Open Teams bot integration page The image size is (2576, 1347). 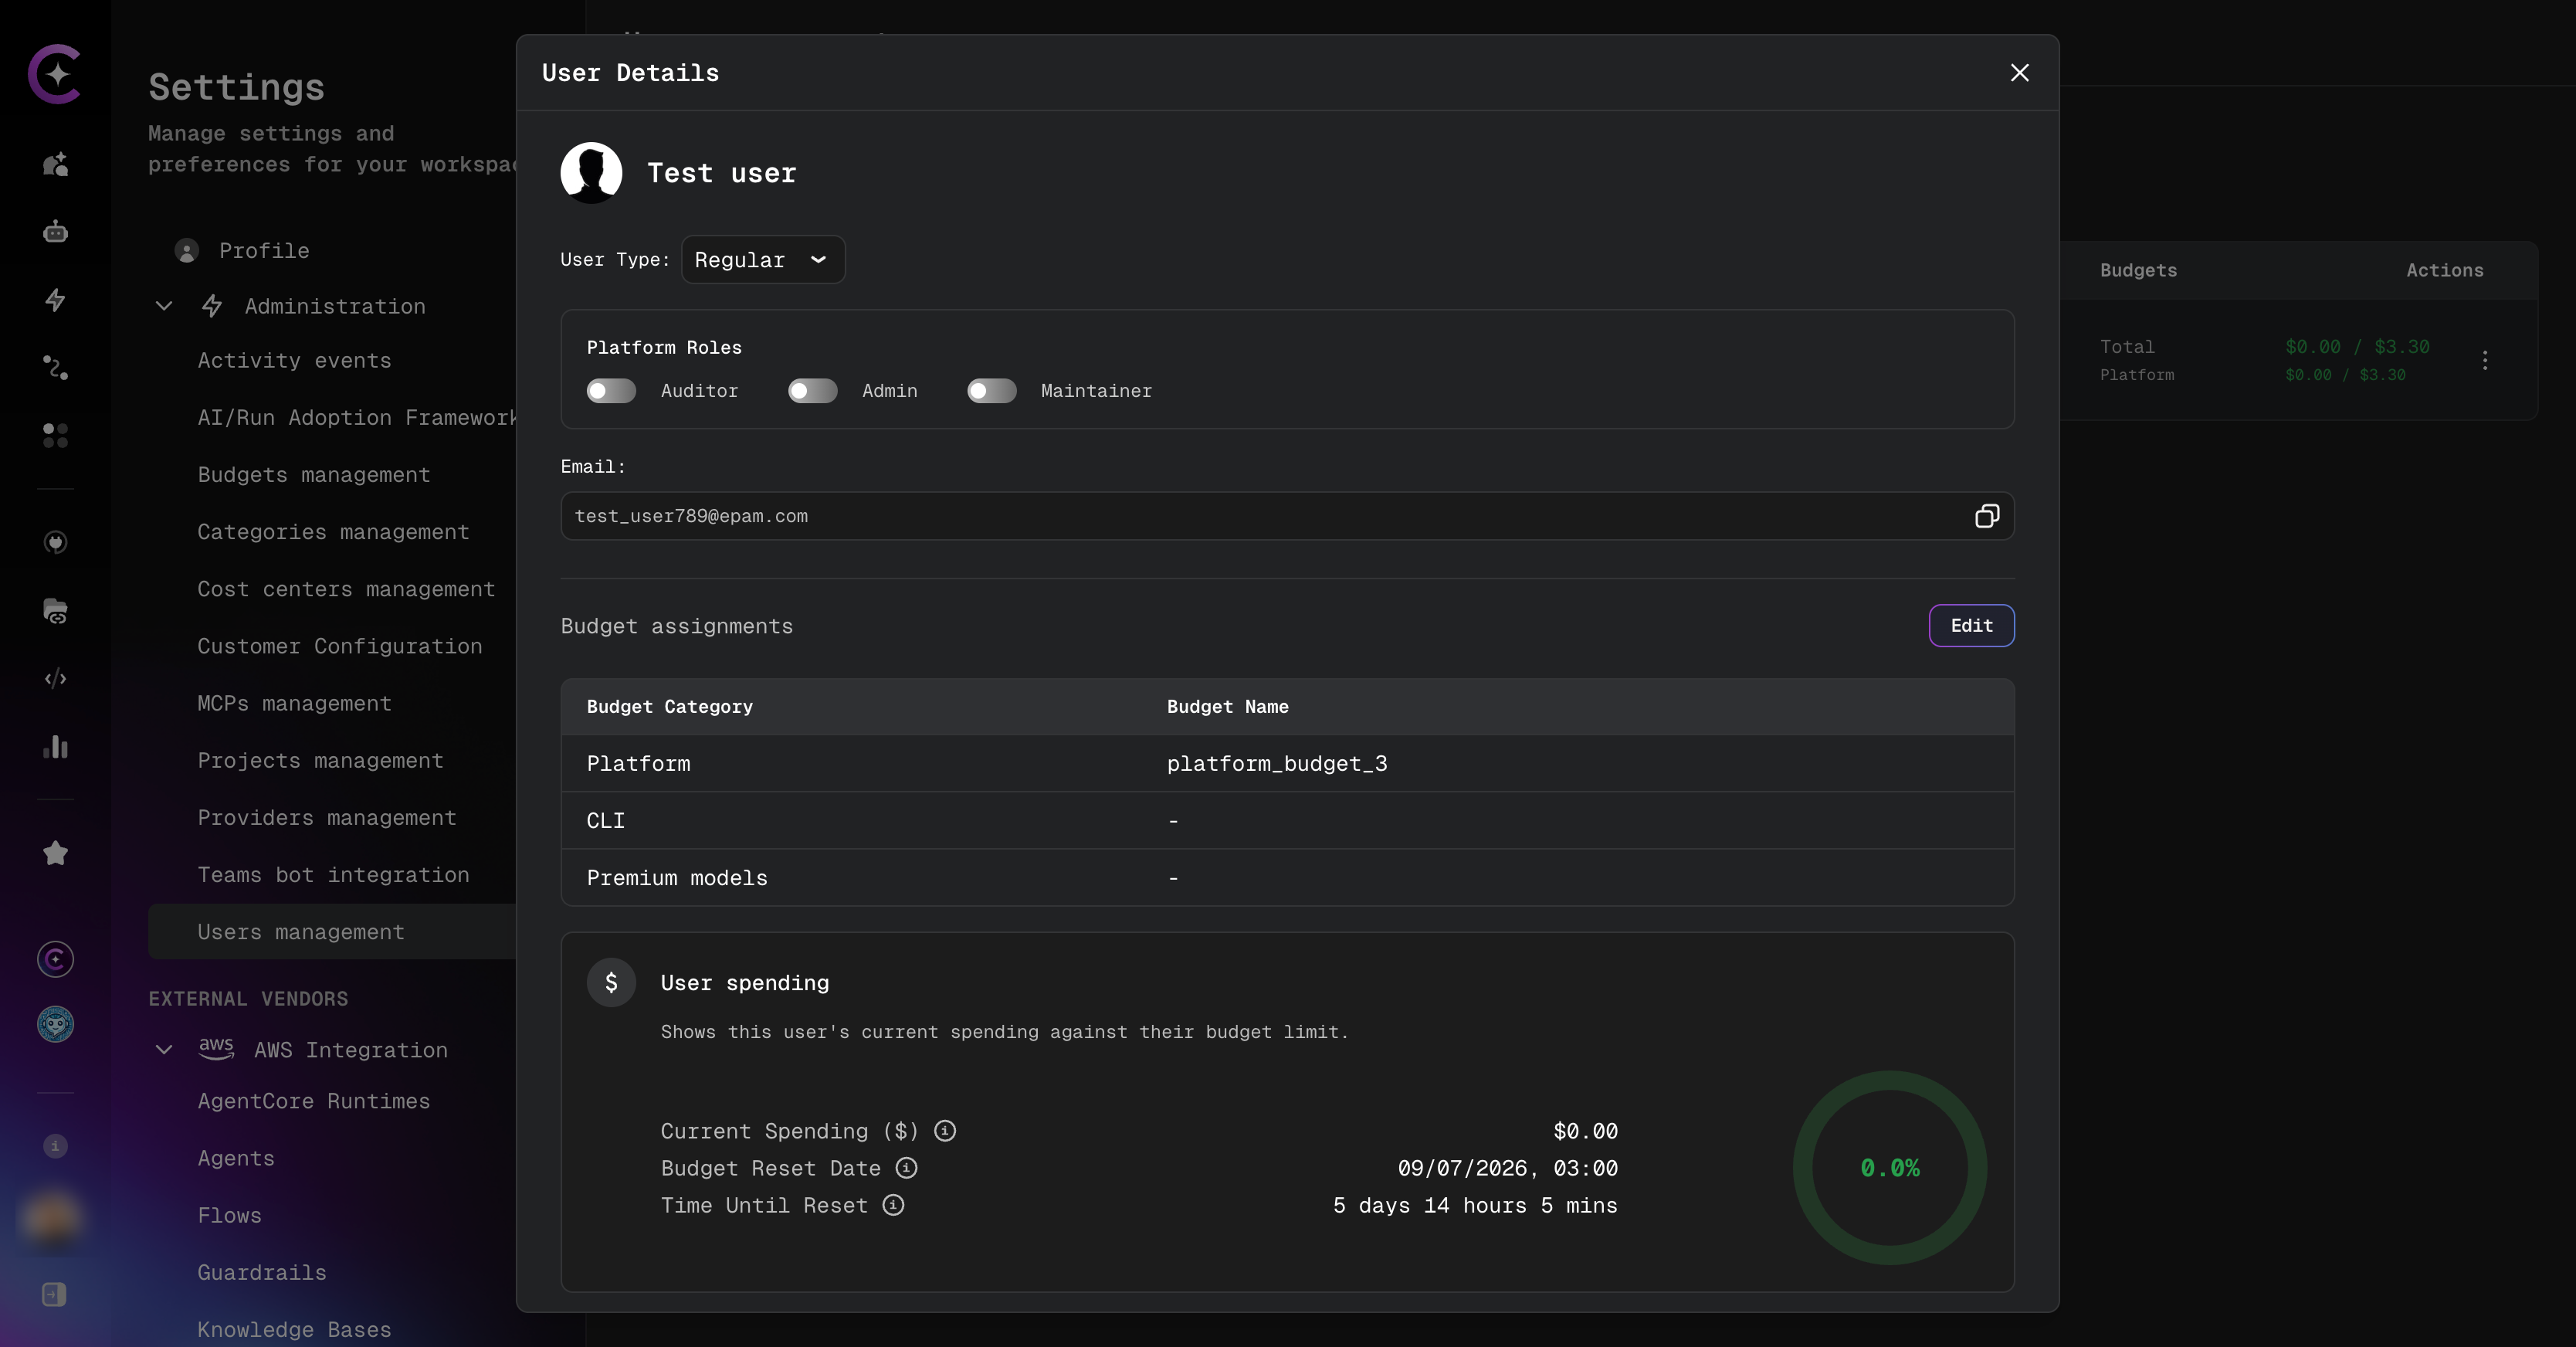pyautogui.click(x=333, y=875)
